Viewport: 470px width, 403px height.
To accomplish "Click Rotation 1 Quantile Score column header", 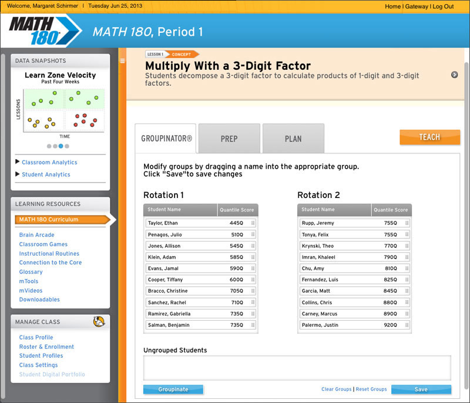I will (x=237, y=210).
